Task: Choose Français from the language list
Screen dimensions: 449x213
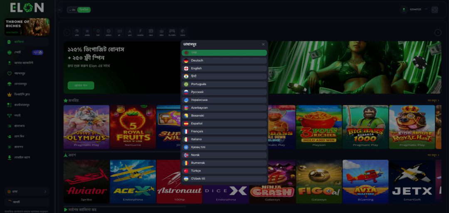Action: point(224,131)
